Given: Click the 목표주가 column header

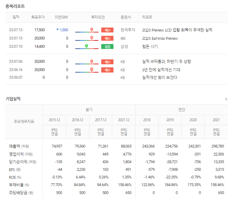Looking at the screenshot, I should pyautogui.click(x=38, y=17).
